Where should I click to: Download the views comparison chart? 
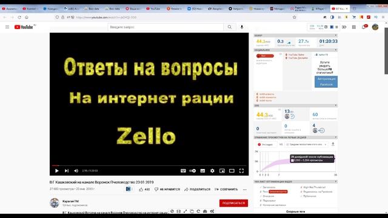tap(333, 144)
